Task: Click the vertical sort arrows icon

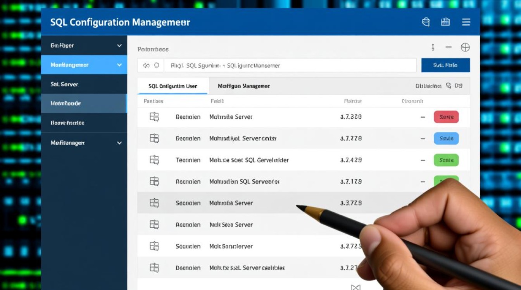Action: [x=433, y=47]
